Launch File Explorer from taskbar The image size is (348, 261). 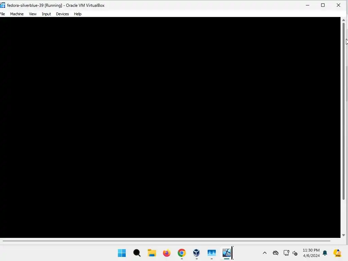point(152,253)
